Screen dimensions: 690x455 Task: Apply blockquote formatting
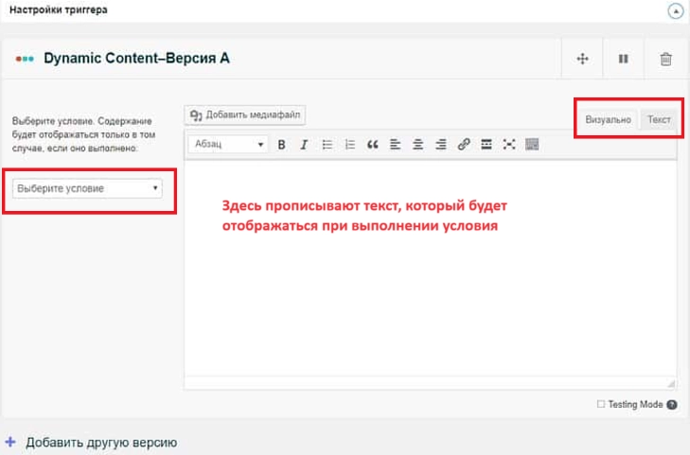[373, 144]
